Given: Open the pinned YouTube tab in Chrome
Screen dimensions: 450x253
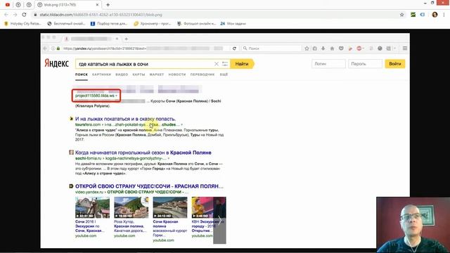Looking at the screenshot, I should tap(8, 5).
